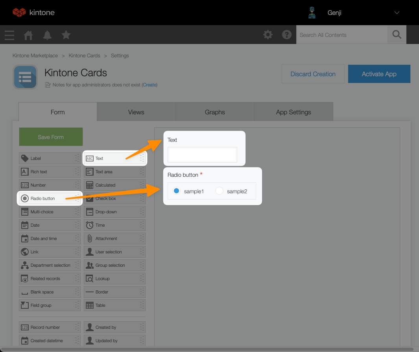
Task: Open the hamburger menu icon
Action: tap(9, 35)
